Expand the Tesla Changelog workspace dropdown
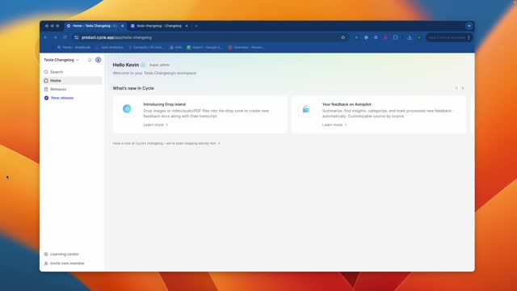This screenshot has width=517, height=291. click(x=61, y=60)
